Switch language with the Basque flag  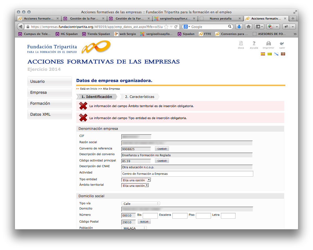(x=283, y=54)
